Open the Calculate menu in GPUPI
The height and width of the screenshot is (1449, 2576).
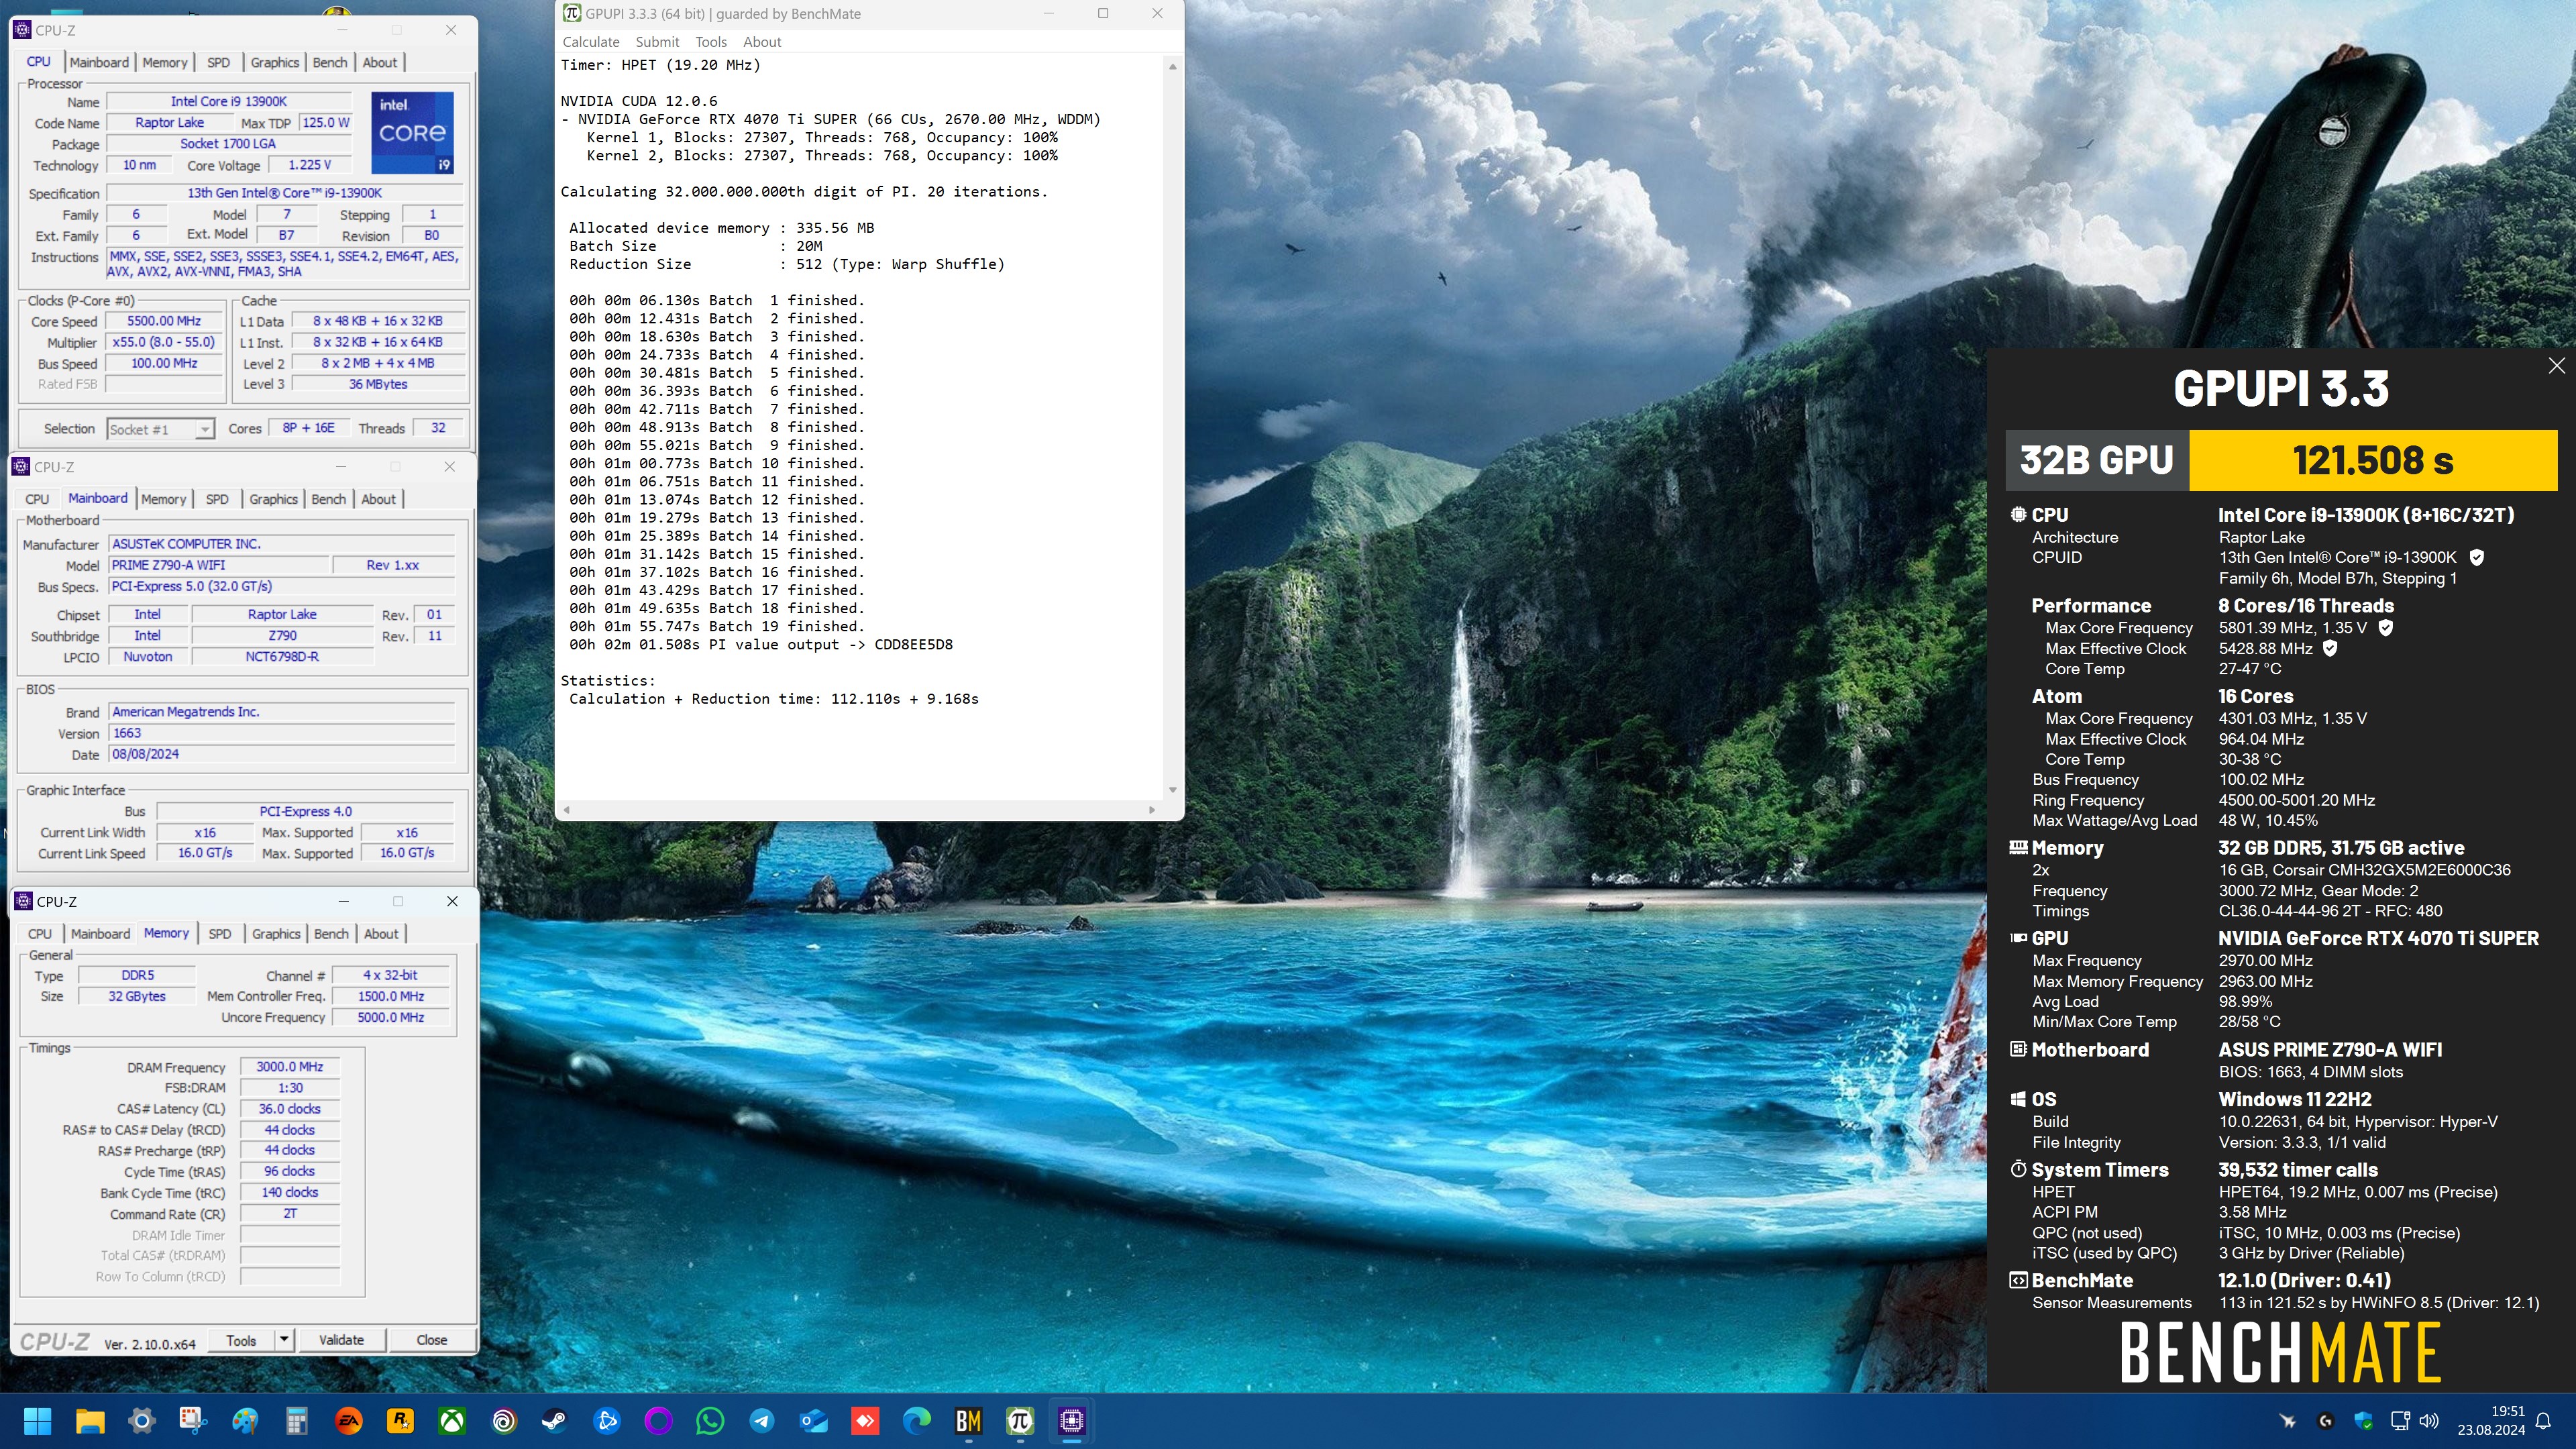click(x=591, y=42)
